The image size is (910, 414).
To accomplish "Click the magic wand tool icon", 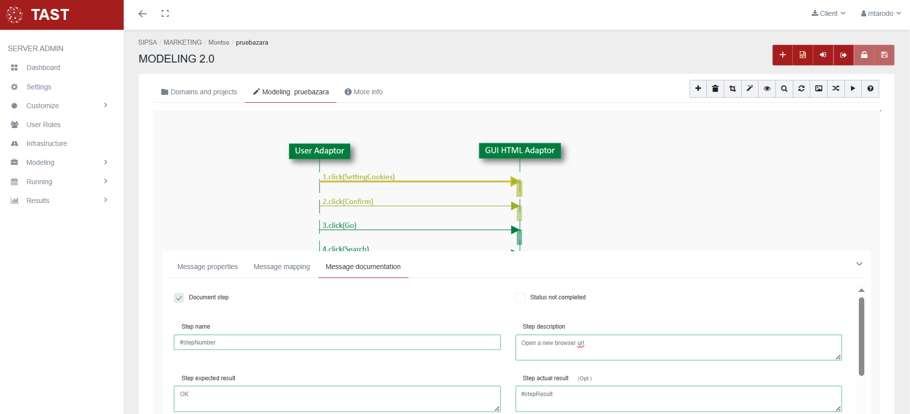I will point(750,89).
